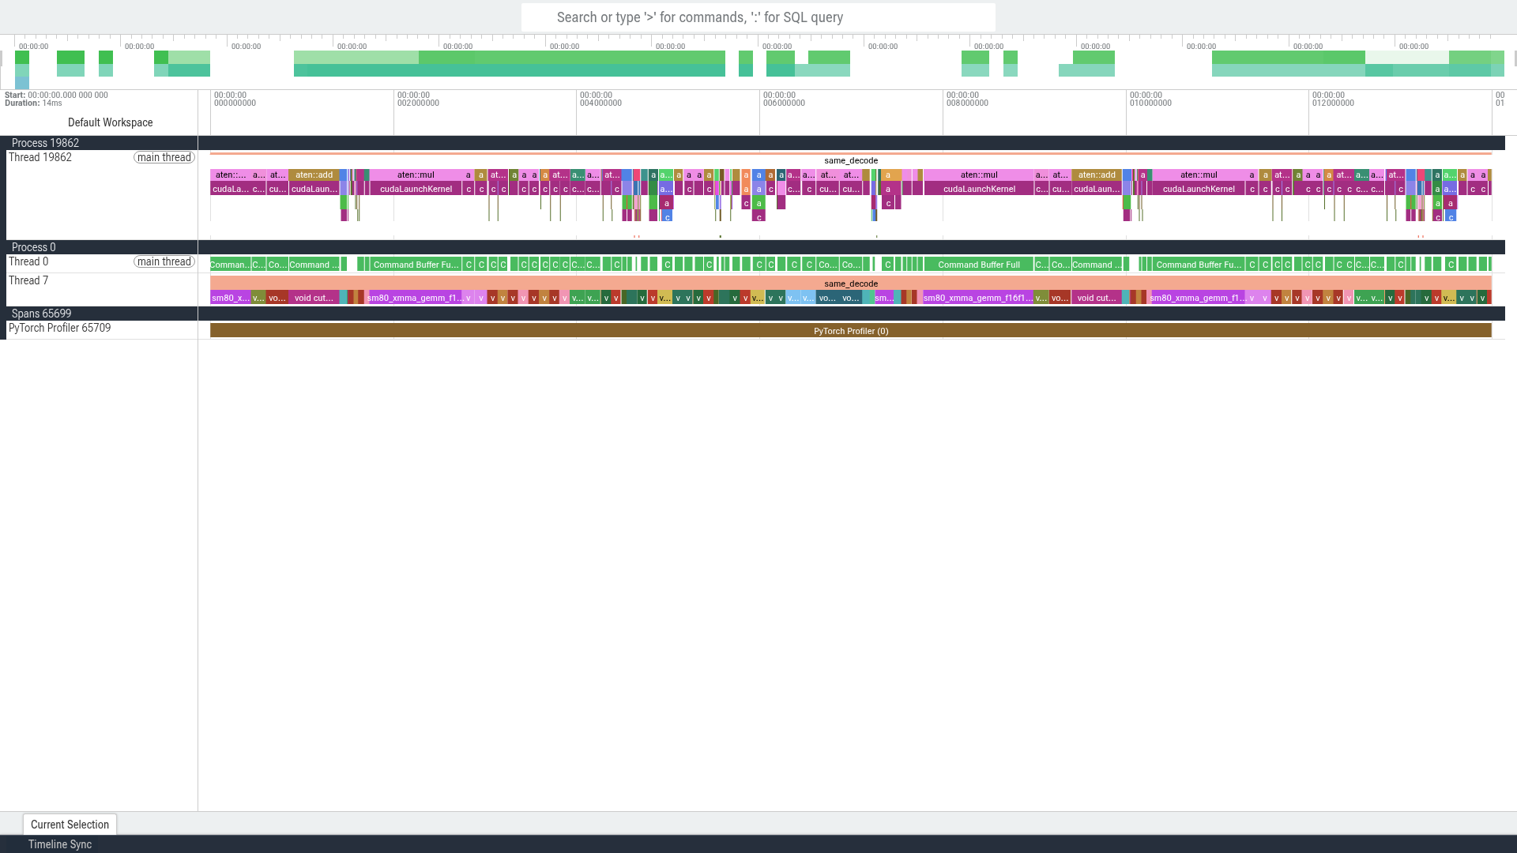Screen dimensions: 1517x853
Task: Collapse the Process 19862 track group
Action: 45,143
